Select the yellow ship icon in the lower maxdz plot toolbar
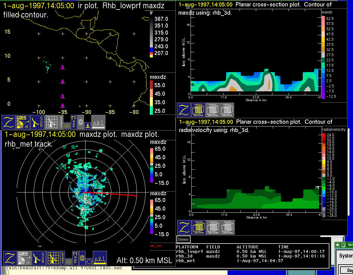This screenshot has height=275, width=353. [x=100, y=258]
